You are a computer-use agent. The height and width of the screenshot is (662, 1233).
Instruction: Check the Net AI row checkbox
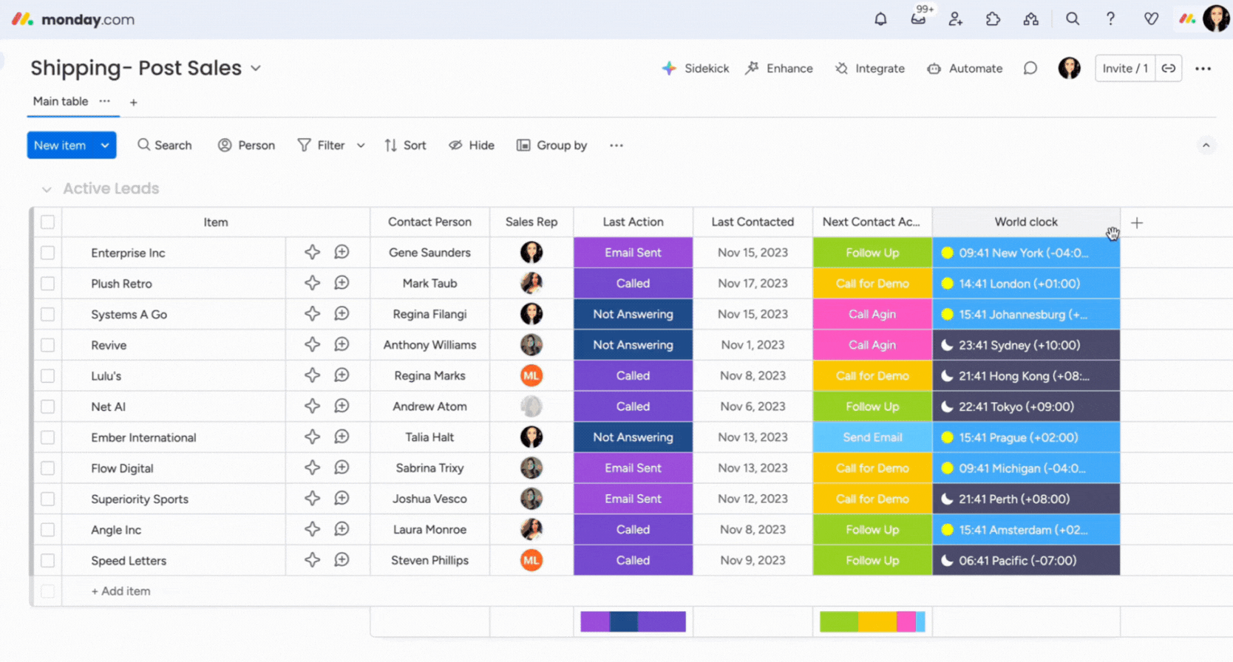coord(48,406)
